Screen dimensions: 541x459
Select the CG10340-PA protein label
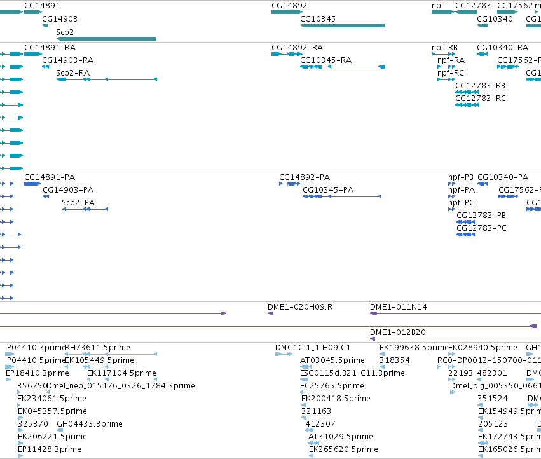pyautogui.click(x=503, y=177)
